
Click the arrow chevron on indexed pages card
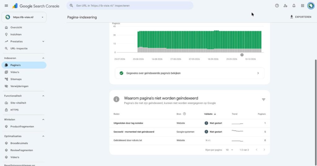coord(258,73)
